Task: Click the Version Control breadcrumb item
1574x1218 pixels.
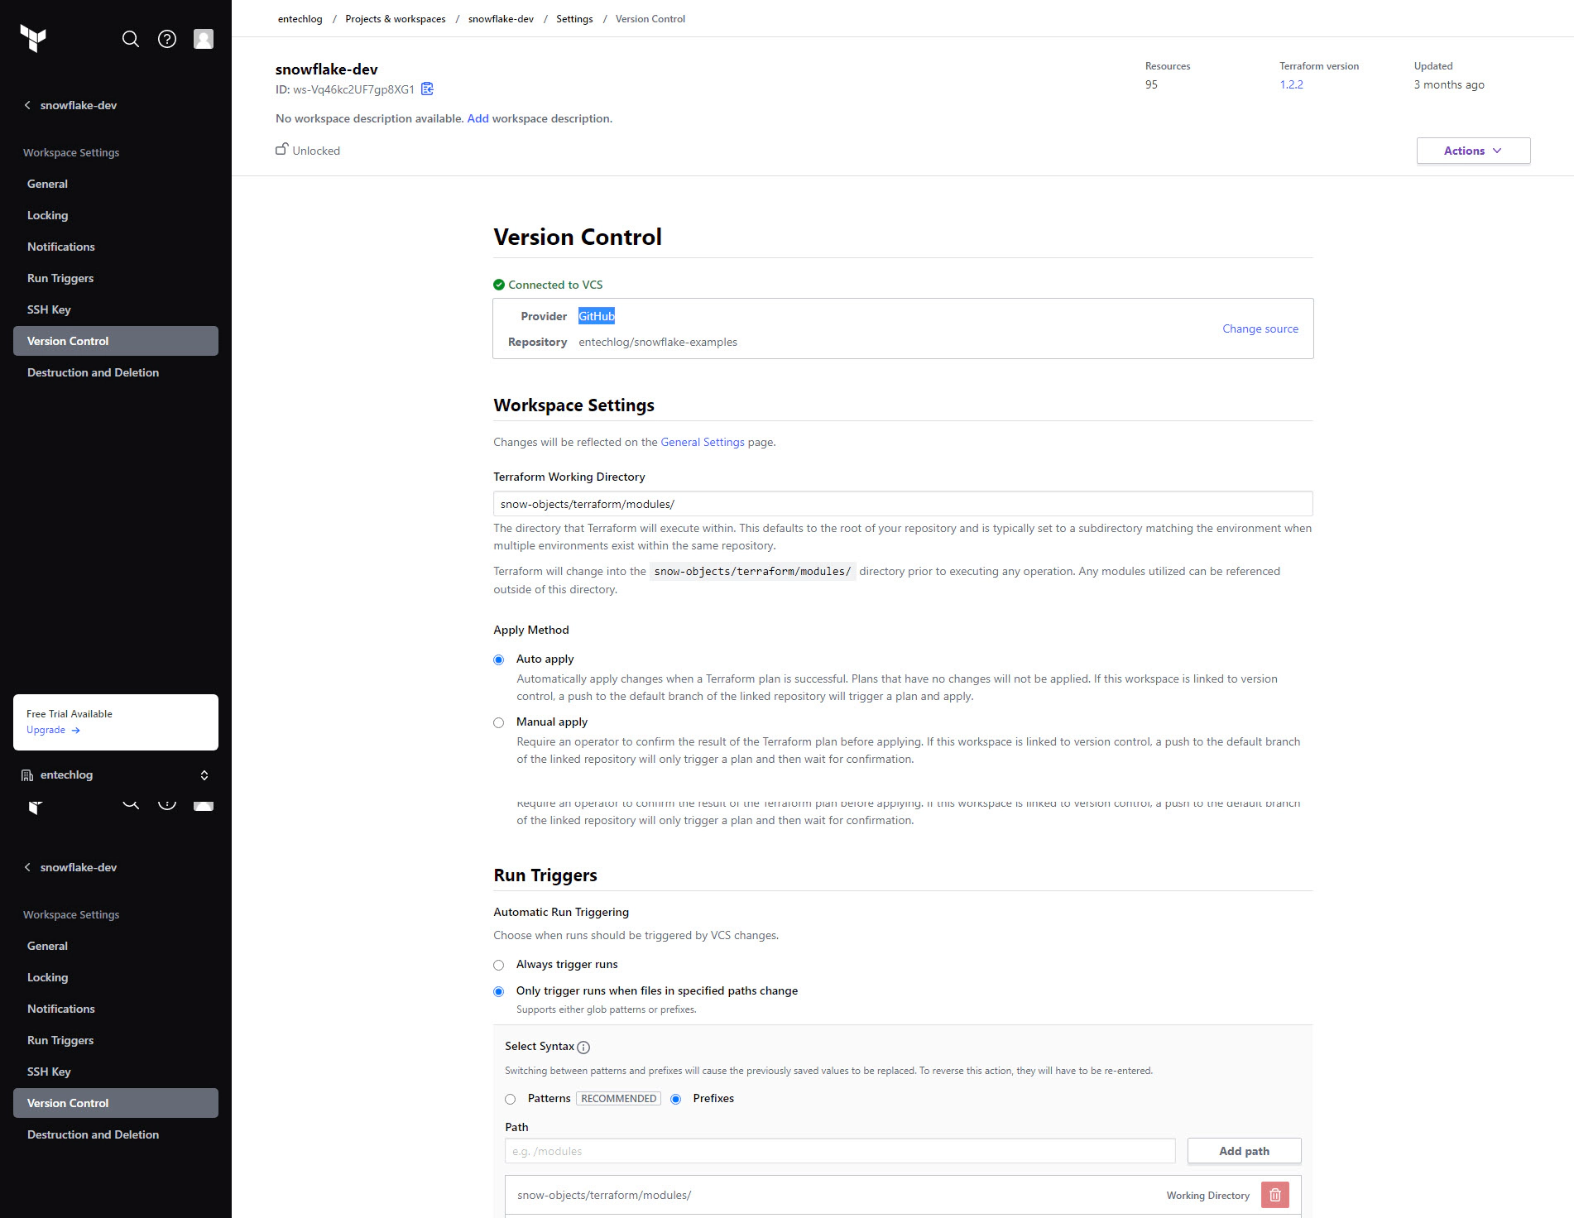Action: 650,18
